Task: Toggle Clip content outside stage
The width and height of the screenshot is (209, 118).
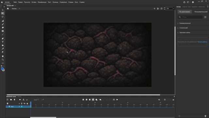Action: point(161,9)
